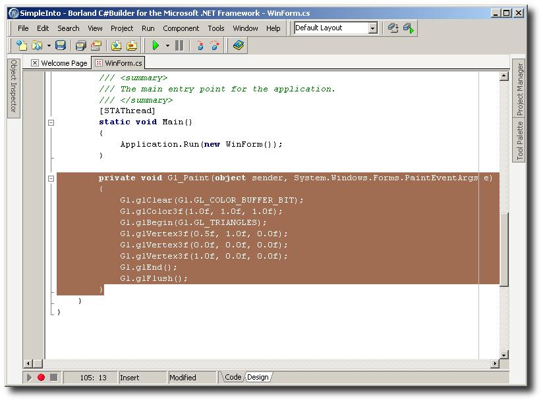
Task: Click the Set debug desktop icon
Action: click(409, 28)
